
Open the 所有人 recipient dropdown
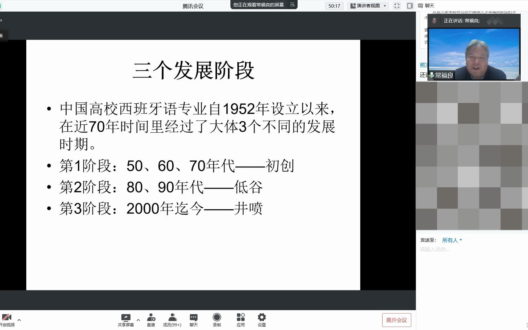[x=452, y=240]
